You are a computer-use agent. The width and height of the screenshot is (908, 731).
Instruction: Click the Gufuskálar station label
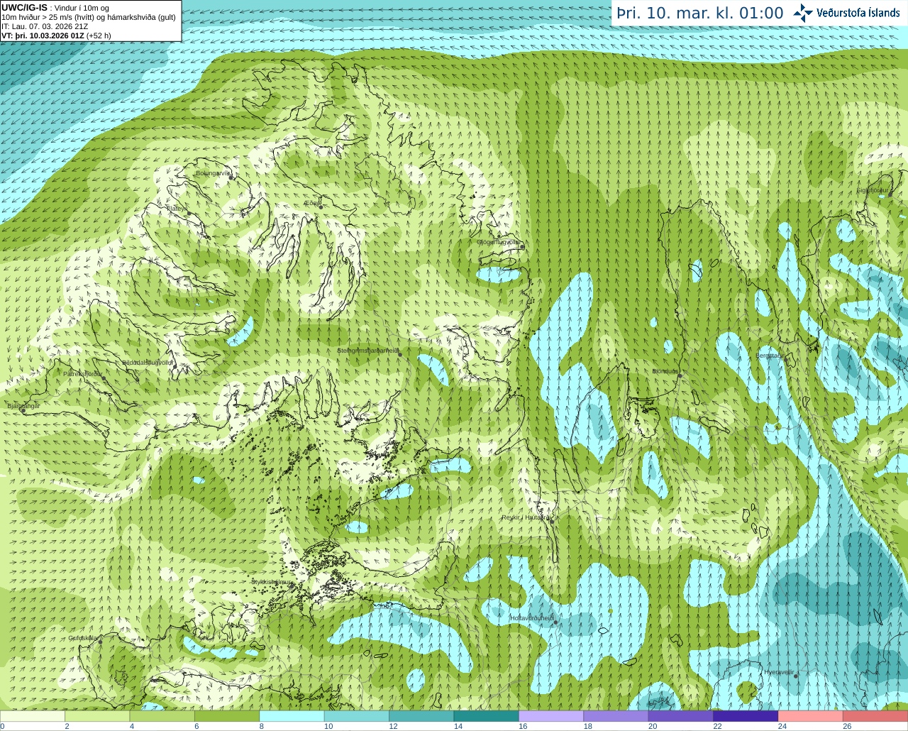tap(83, 638)
